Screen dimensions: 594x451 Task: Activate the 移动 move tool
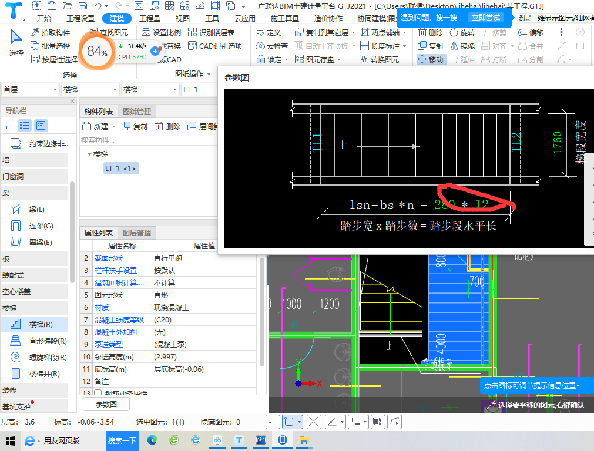430,59
